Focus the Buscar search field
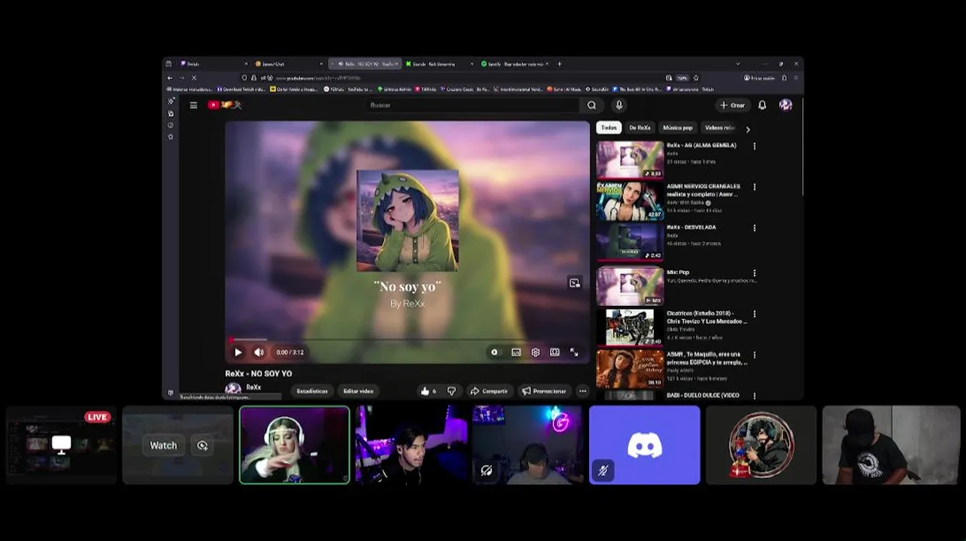966x541 pixels. [474, 105]
